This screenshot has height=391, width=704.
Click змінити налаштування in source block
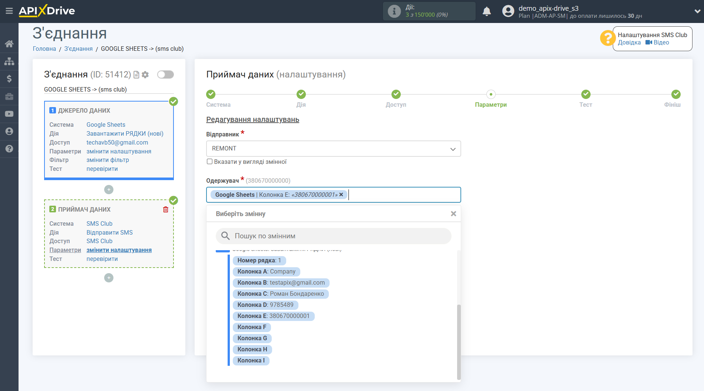[119, 151]
